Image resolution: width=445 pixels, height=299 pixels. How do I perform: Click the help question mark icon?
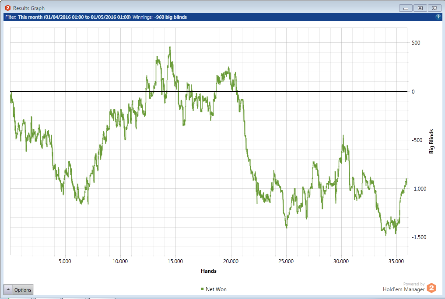438,17
